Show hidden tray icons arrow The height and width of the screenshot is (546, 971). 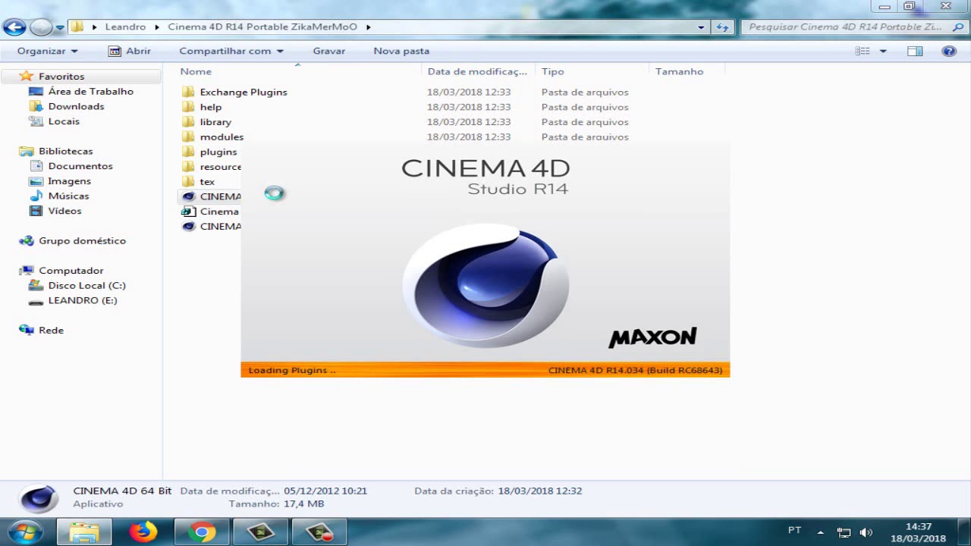tap(820, 532)
